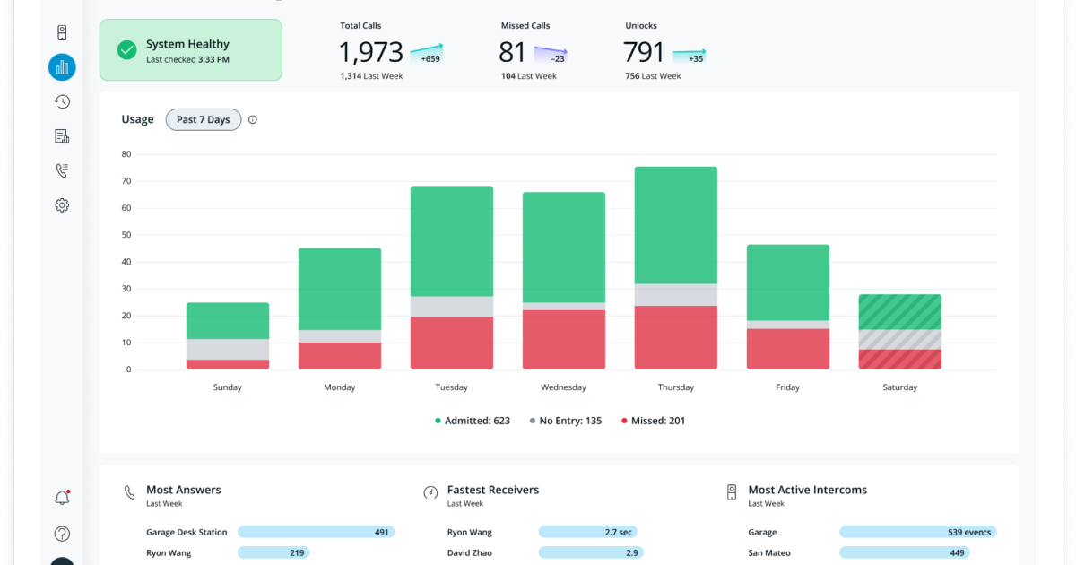Click the intercom icon beside Most Active Intercoms

[732, 492]
